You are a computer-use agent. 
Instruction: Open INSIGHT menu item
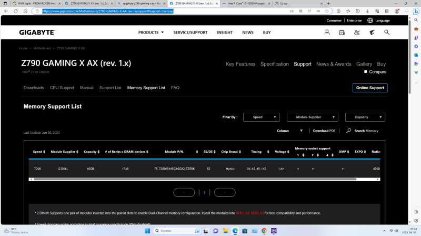pos(225,33)
